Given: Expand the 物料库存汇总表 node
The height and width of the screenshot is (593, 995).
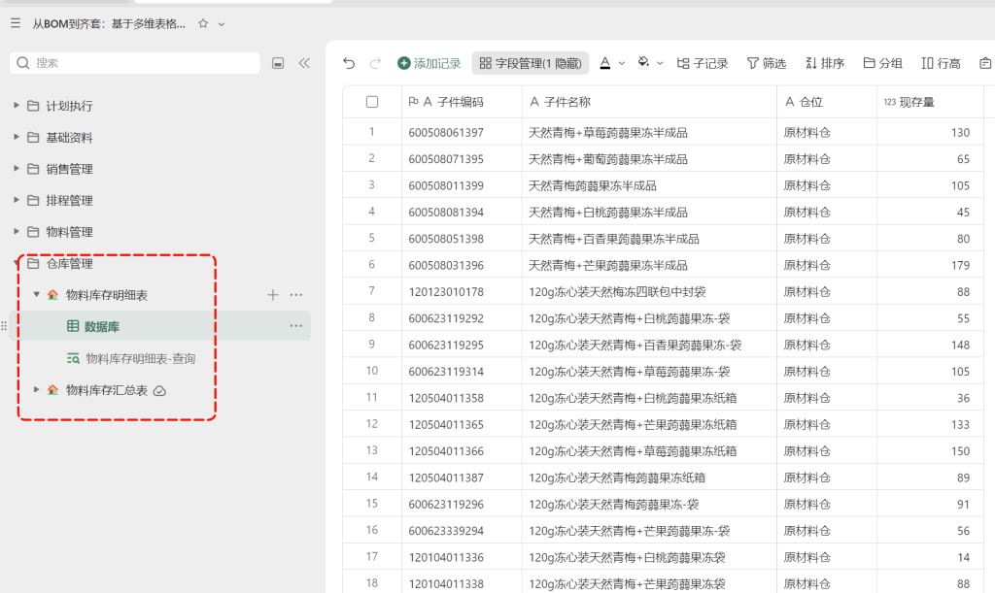Looking at the screenshot, I should pos(36,389).
